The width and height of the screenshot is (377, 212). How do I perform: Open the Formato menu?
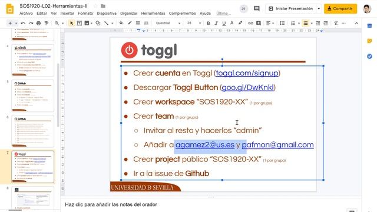[85, 14]
